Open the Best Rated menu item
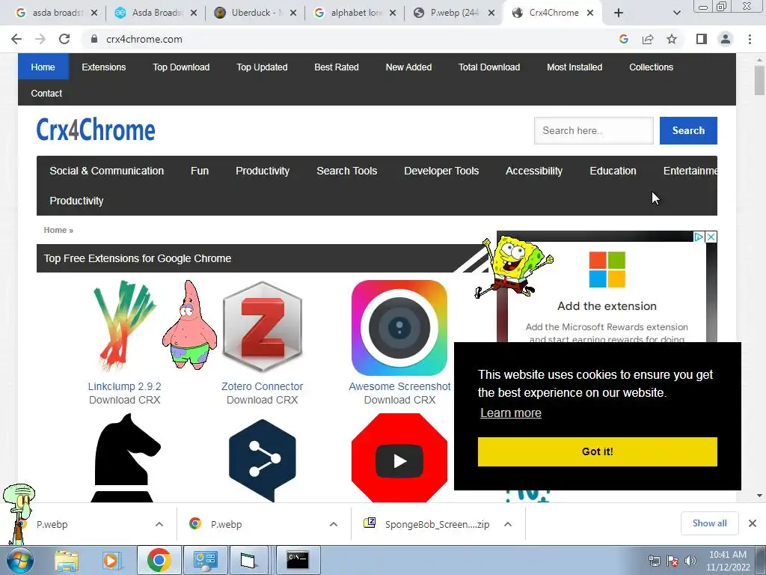The image size is (766, 575). coord(337,67)
